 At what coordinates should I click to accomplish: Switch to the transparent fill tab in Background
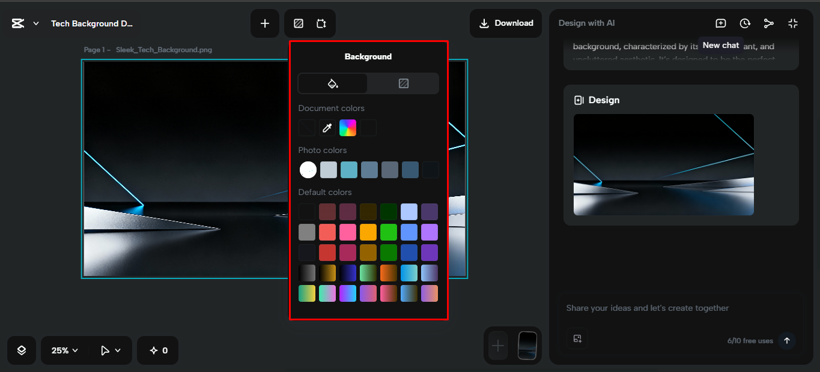[403, 83]
